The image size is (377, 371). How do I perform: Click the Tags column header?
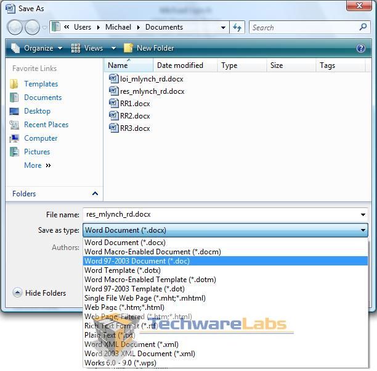click(x=341, y=65)
